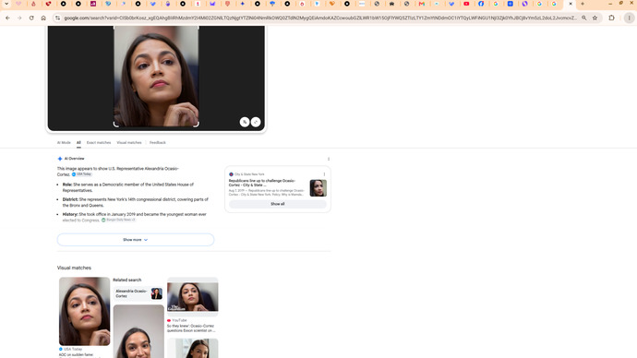
Task: Click the 'Visual matches' section heading
Action: click(74, 268)
